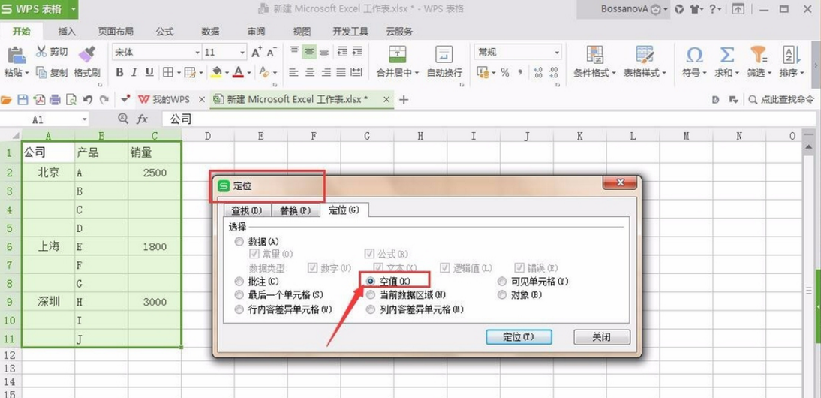Open the font name 宋体 dropdown
The image size is (821, 398).
(197, 53)
